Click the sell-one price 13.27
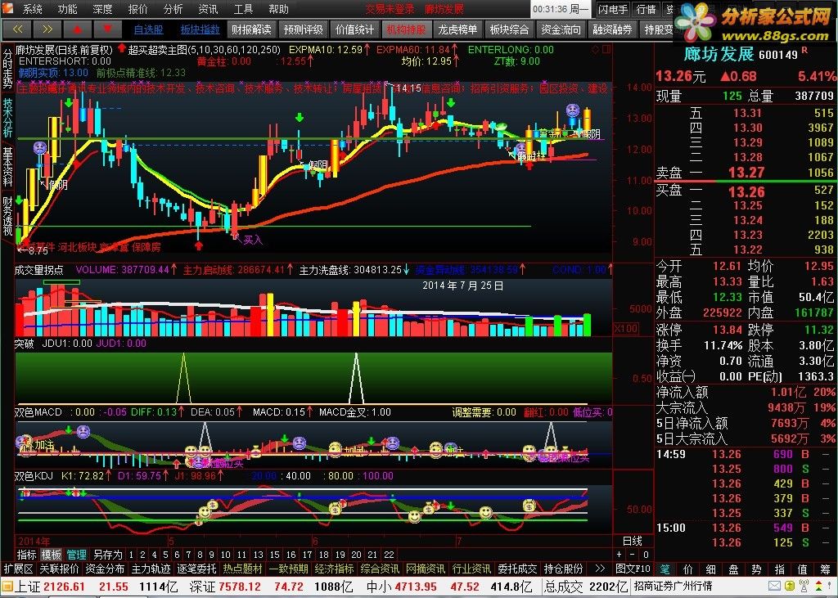 [x=746, y=173]
